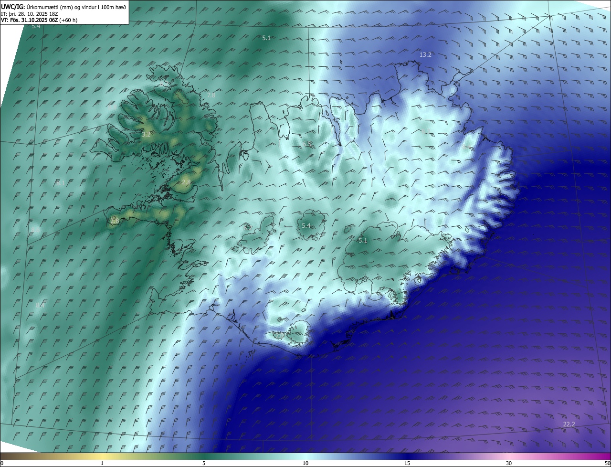Click the 13.2 value label on the map
The image size is (611, 467).
coord(425,55)
